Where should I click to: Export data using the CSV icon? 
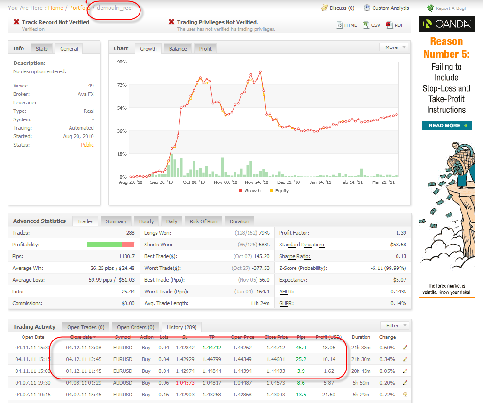[366, 25]
